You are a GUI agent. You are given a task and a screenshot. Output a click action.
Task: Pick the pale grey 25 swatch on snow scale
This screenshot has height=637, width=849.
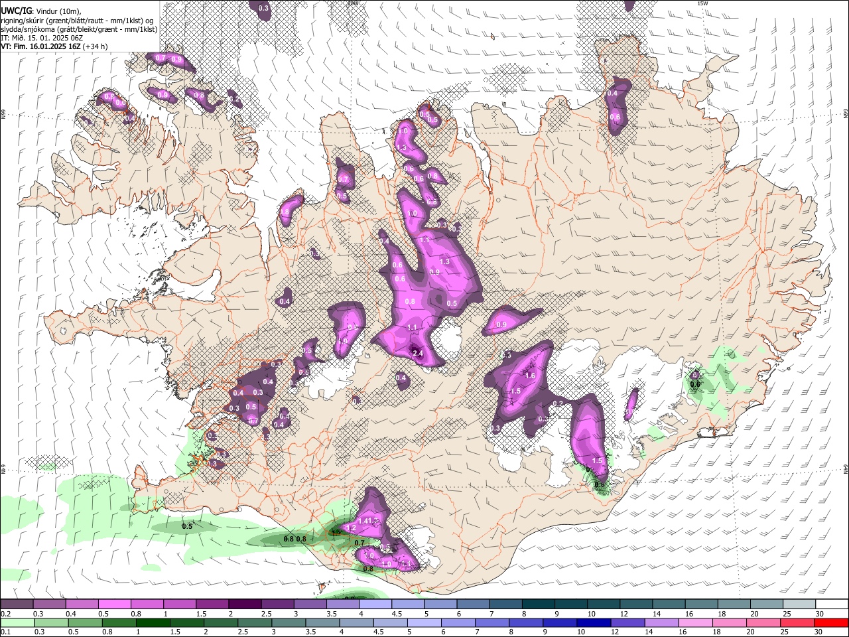800,604
